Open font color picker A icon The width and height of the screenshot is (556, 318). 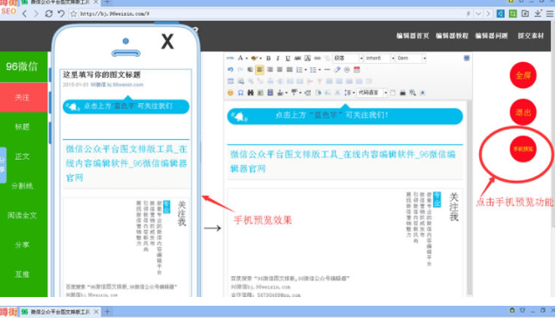(242, 59)
